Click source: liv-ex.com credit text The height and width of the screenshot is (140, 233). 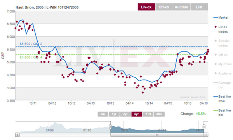[x=193, y=97]
